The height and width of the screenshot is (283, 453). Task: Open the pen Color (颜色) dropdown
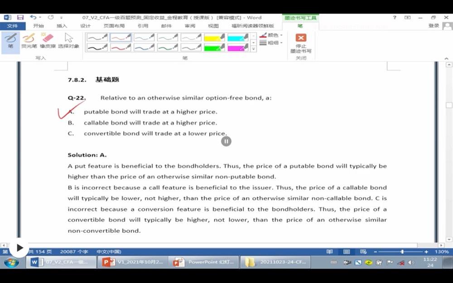[271, 35]
